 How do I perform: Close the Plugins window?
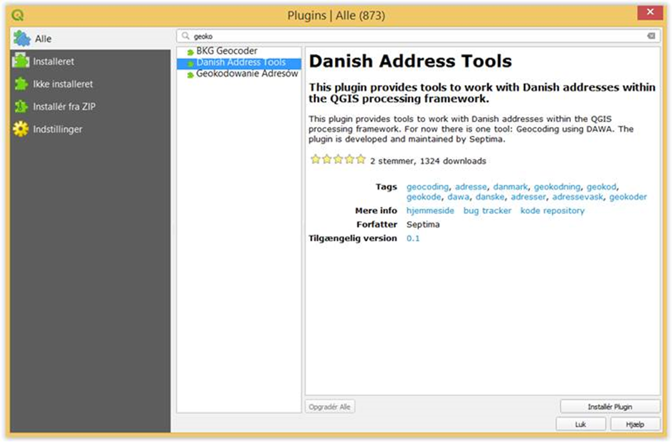[x=650, y=12]
